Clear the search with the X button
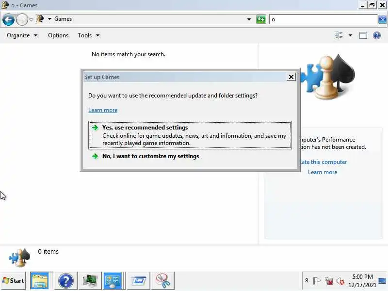Image resolution: width=388 pixels, height=291 pixels. coord(382,19)
